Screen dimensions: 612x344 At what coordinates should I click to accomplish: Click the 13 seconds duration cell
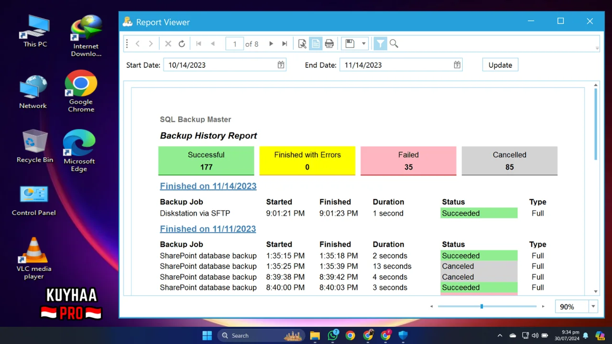click(392, 266)
